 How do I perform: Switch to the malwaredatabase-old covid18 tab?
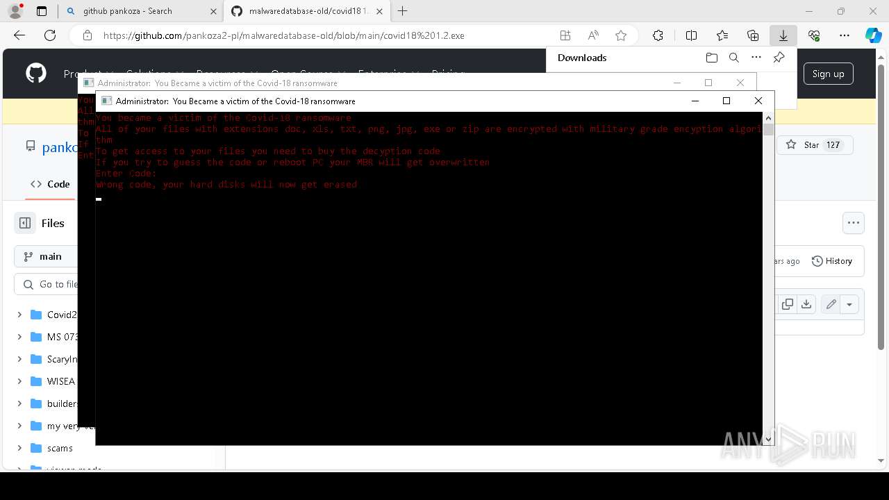[307, 11]
